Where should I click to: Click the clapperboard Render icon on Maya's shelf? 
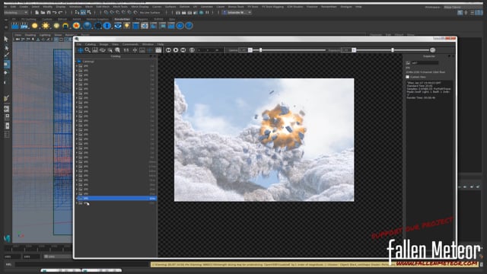click(15, 26)
